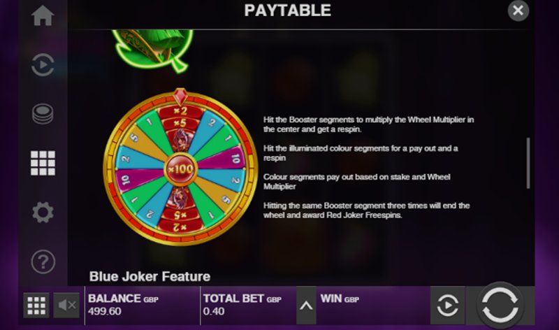Open the coin stack bet icon
559x330 pixels.
[43, 114]
